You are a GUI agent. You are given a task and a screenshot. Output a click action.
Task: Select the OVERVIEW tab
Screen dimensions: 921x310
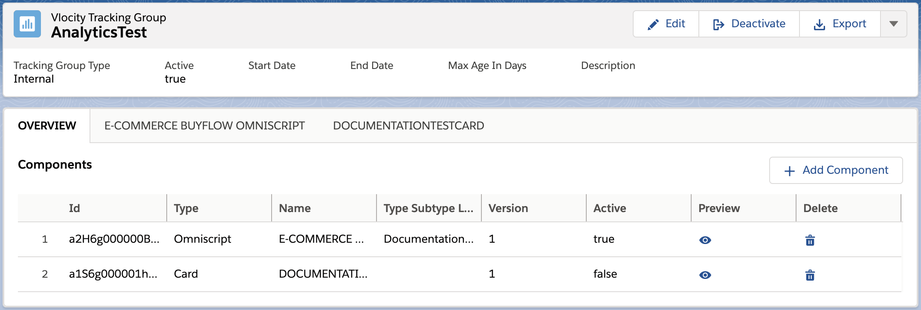click(47, 126)
